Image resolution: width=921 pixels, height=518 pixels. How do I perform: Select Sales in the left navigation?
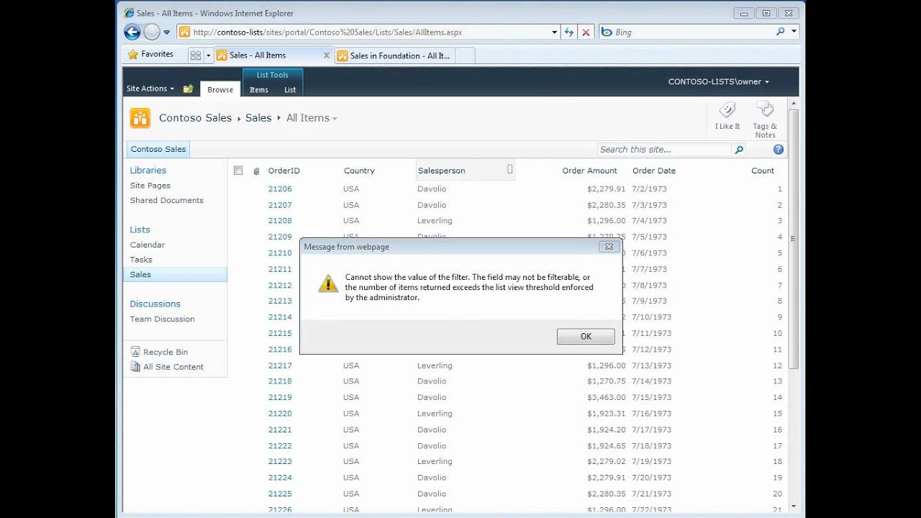coord(175,275)
